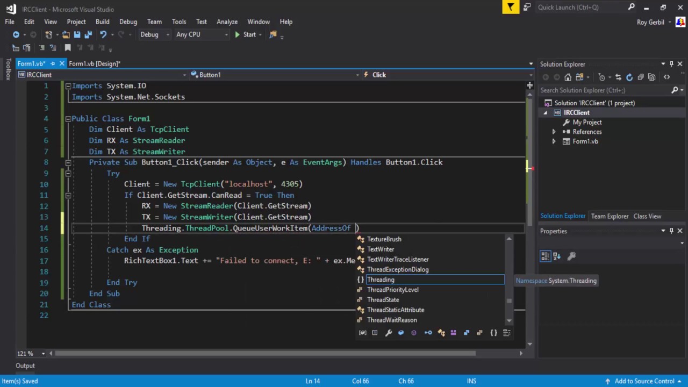
Task: Switch to Form1.vb [Design] tab
Action: point(95,63)
